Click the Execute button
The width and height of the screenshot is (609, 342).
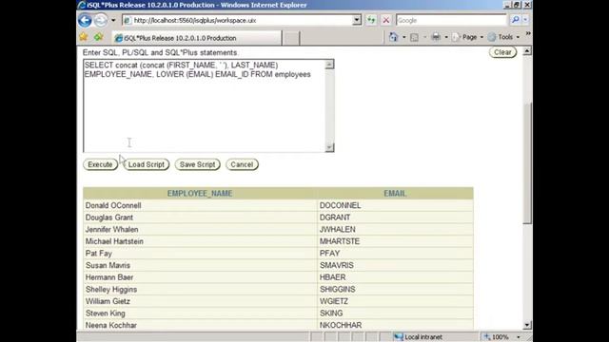pyautogui.click(x=100, y=164)
